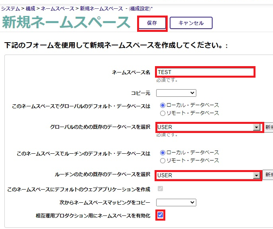Click the 保存 button
This screenshot has width=273, height=229.
tap(152, 23)
